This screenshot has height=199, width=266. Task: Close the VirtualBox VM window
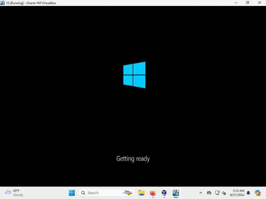[x=260, y=3]
